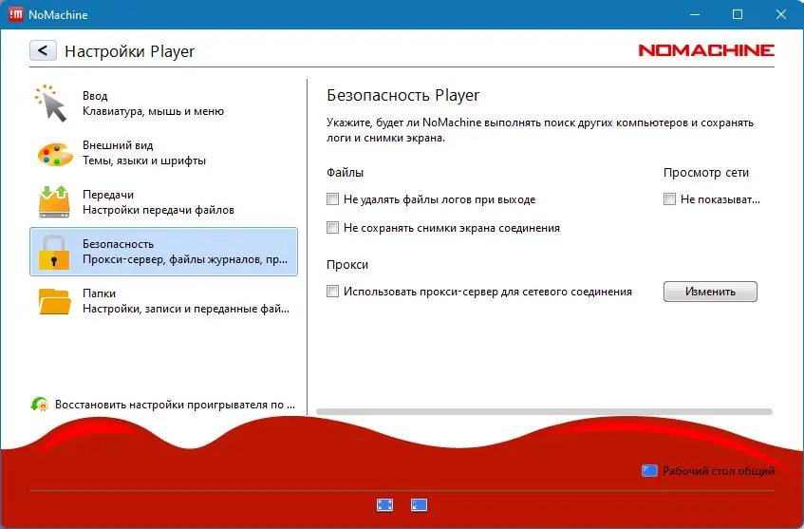804x529 pixels.
Task: Click the NoMachine title bar app icon
Action: (x=16, y=14)
